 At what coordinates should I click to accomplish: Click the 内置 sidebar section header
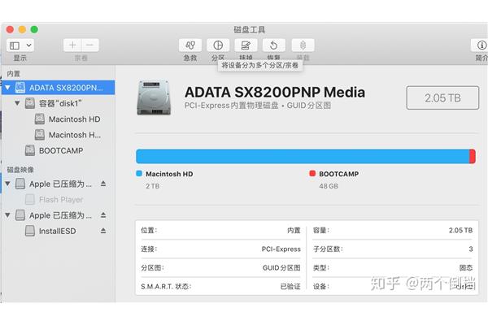(x=13, y=74)
